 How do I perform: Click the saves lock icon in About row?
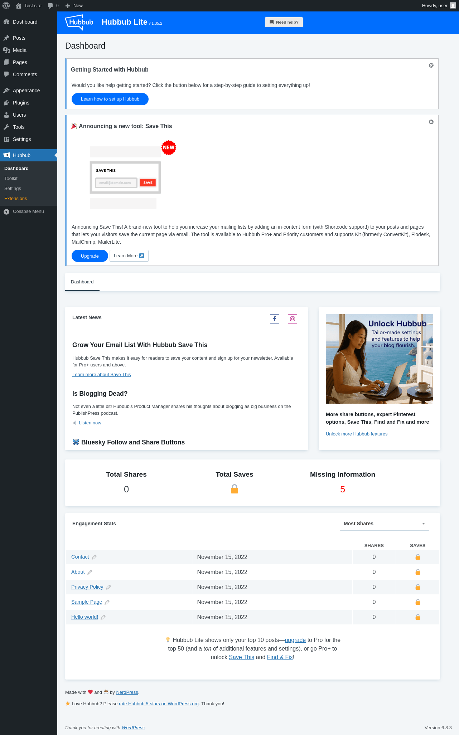(417, 572)
